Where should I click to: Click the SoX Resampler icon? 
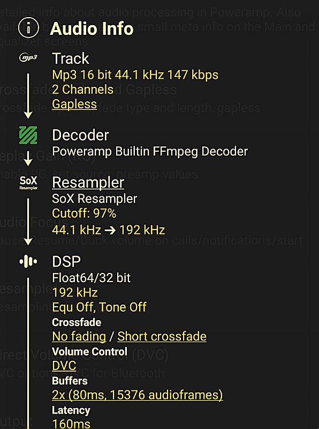(27, 183)
